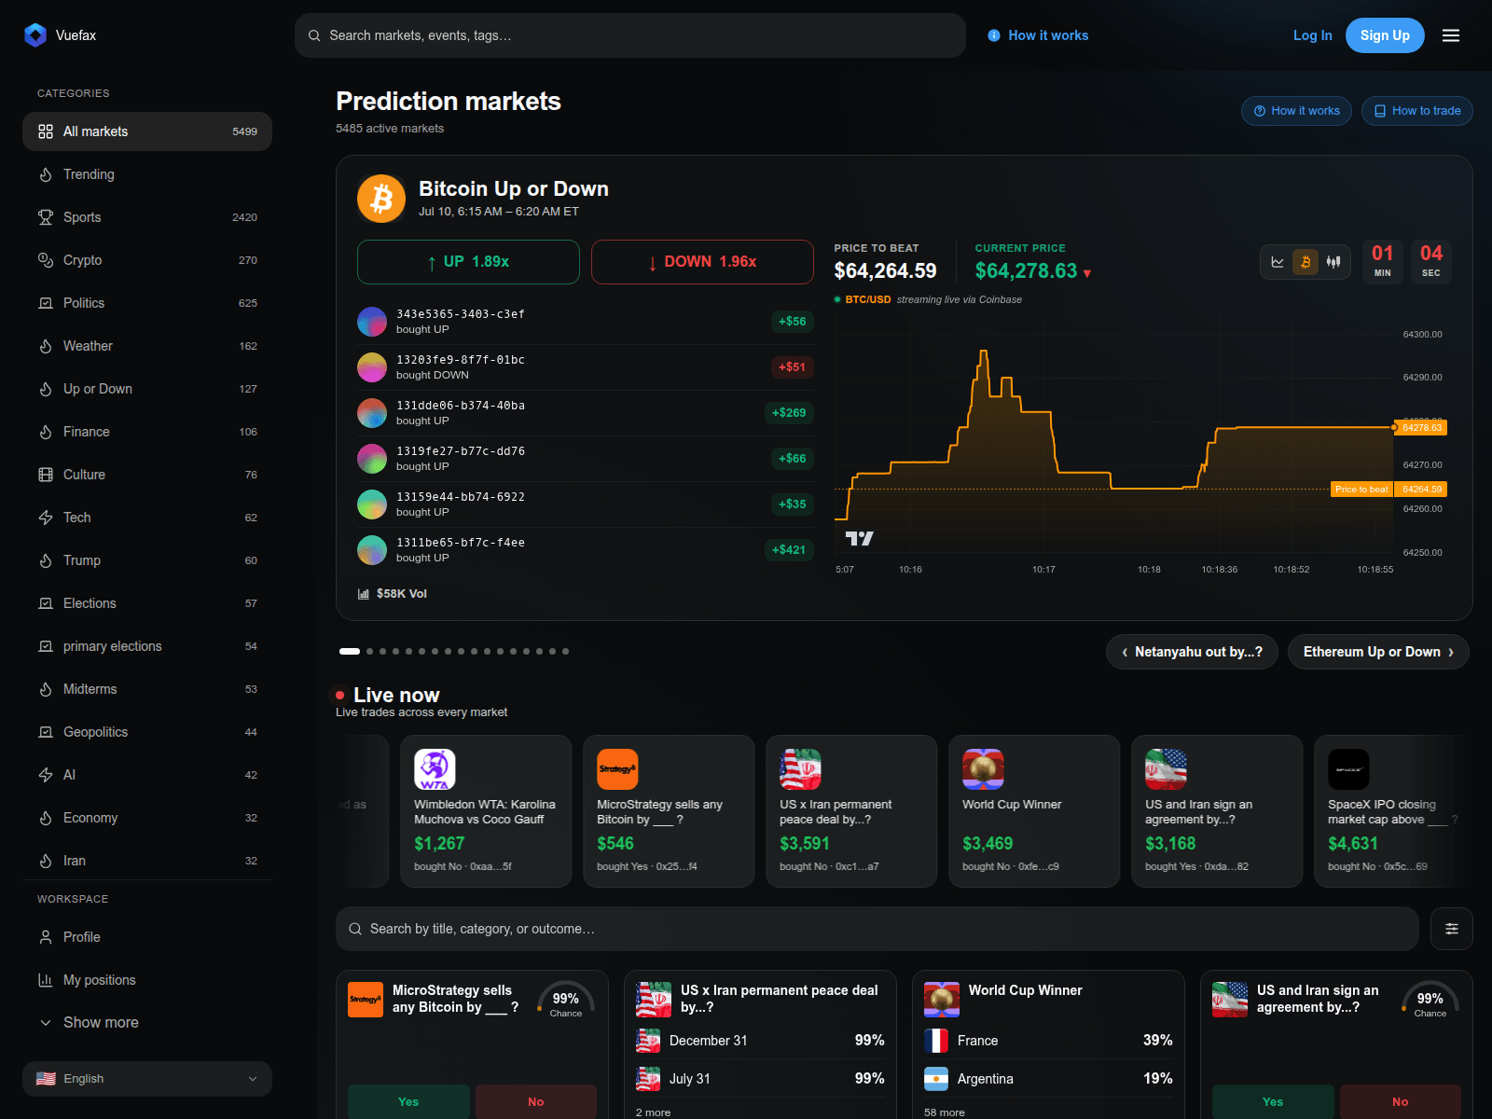The width and height of the screenshot is (1492, 1119).
Task: Bet DOWN at 1.96x
Action: [702, 262]
